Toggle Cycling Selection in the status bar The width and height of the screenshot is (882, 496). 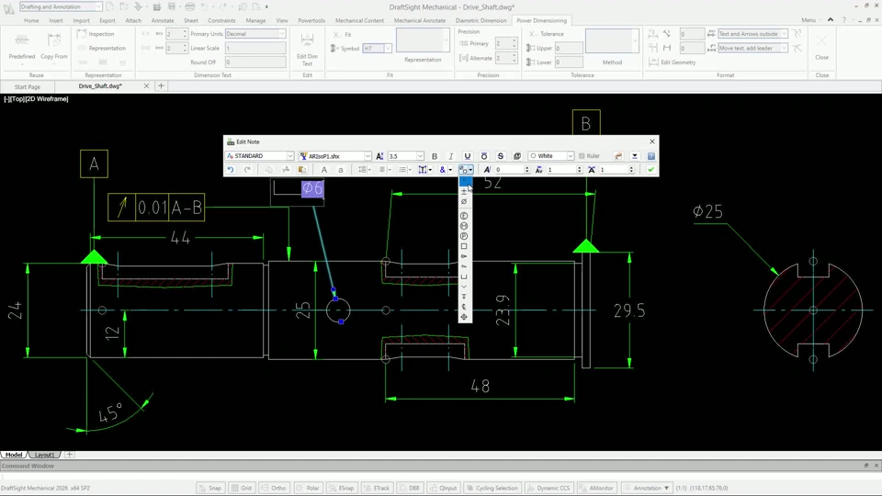tap(492, 488)
